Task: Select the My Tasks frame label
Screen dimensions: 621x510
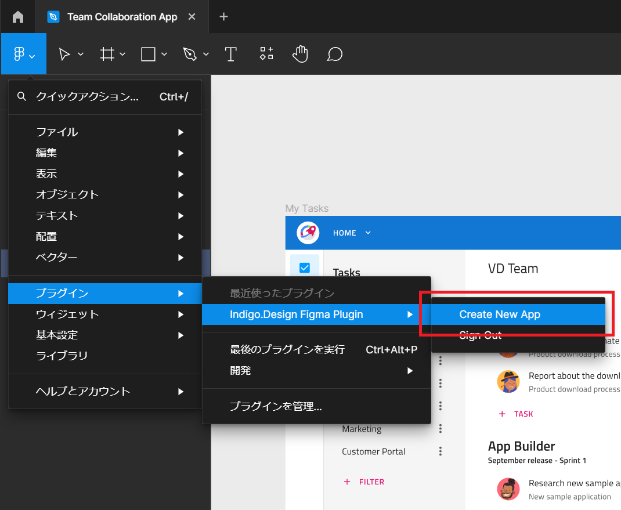Action: coord(307,208)
